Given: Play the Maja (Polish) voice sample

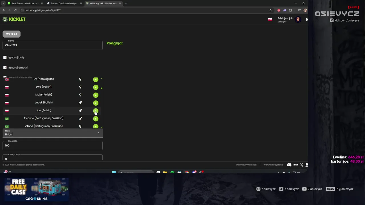Looking at the screenshot, I should click(x=96, y=95).
